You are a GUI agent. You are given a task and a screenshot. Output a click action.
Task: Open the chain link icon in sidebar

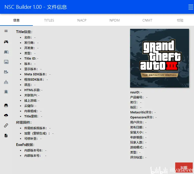click(6, 125)
